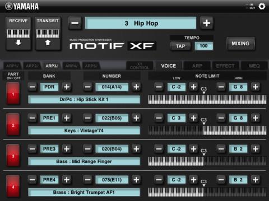The height and width of the screenshot is (201, 269).
Task: Decrease Part 4 bank from PRE4
Action: [33, 180]
